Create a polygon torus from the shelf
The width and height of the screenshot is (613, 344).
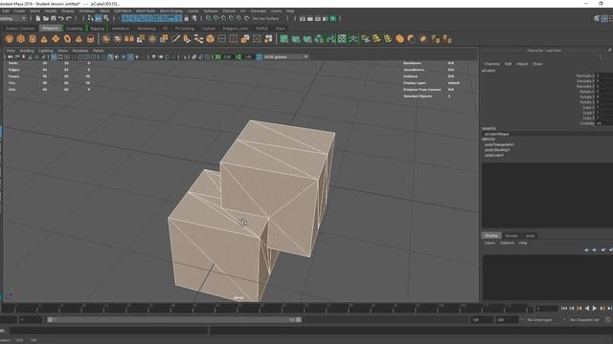67,38
